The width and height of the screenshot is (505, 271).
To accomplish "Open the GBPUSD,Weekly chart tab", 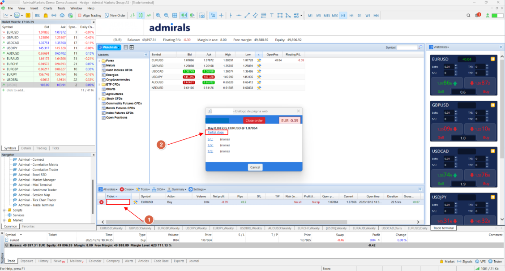I will pyautogui.click(x=140, y=228).
